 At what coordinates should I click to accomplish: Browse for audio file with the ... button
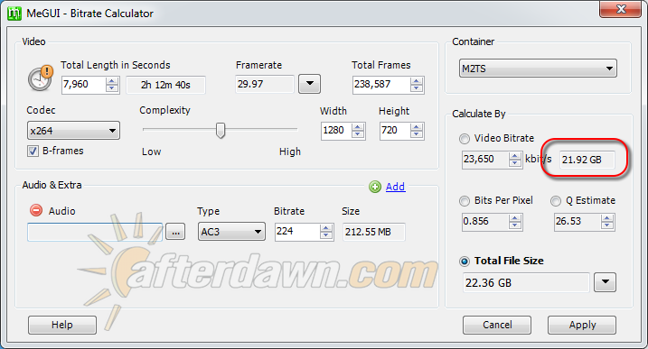pos(175,232)
